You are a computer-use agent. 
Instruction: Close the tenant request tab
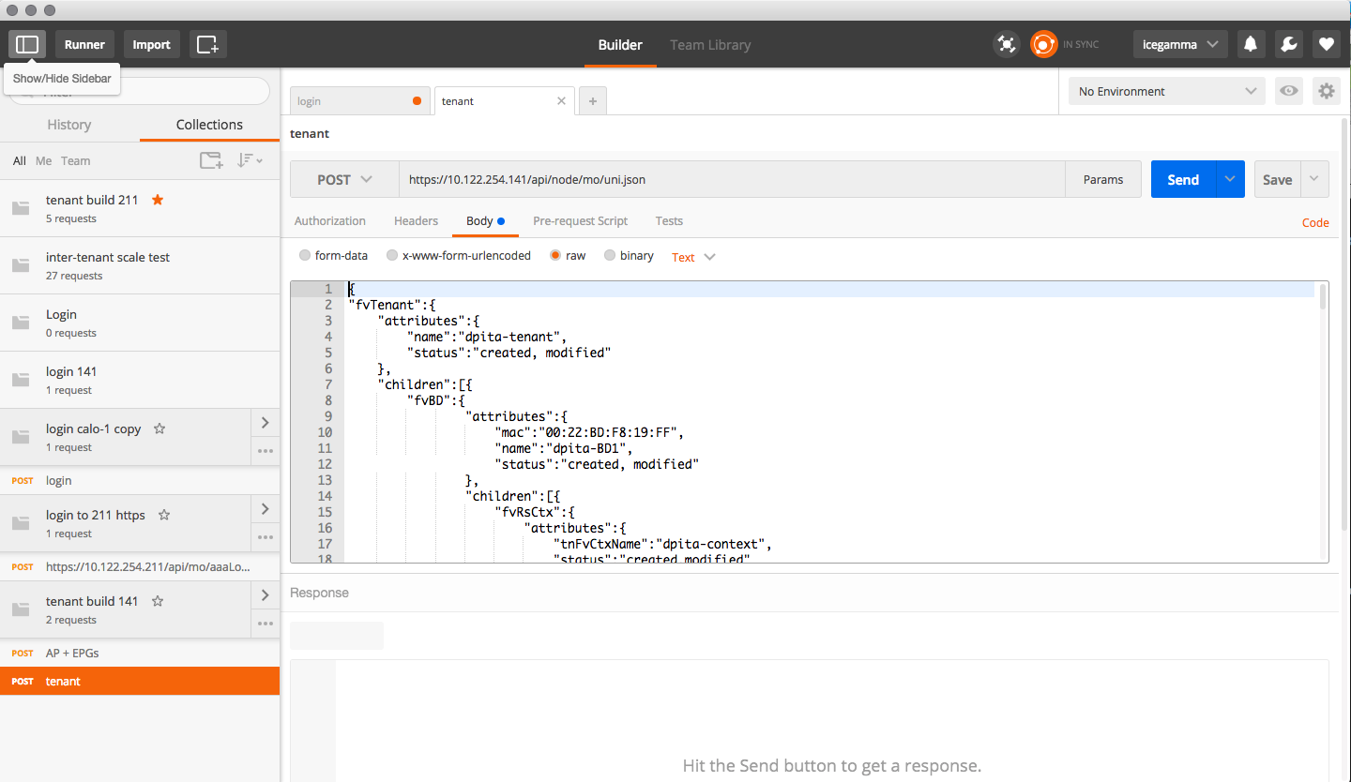pos(562,100)
